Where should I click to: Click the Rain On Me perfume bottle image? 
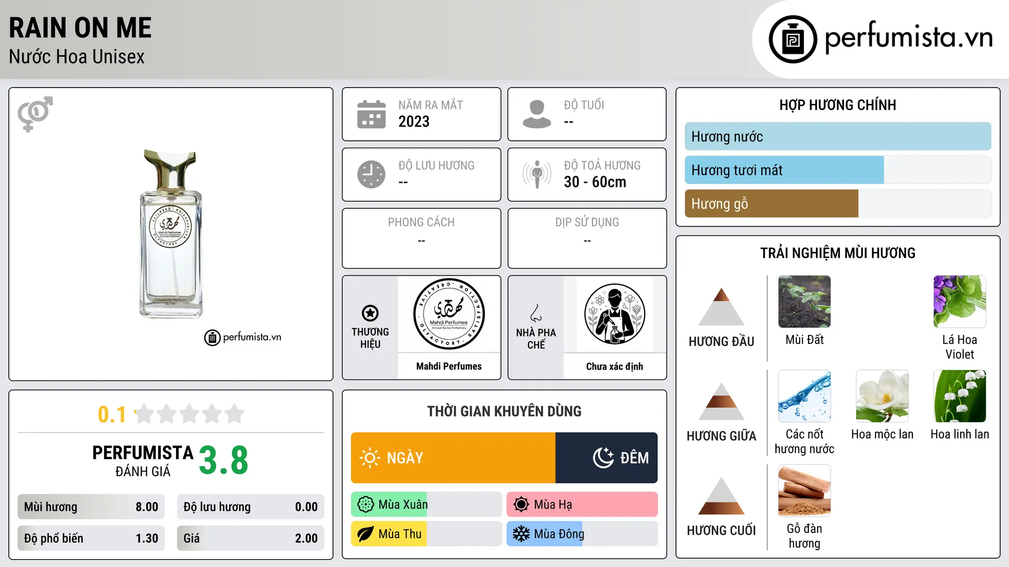click(171, 234)
